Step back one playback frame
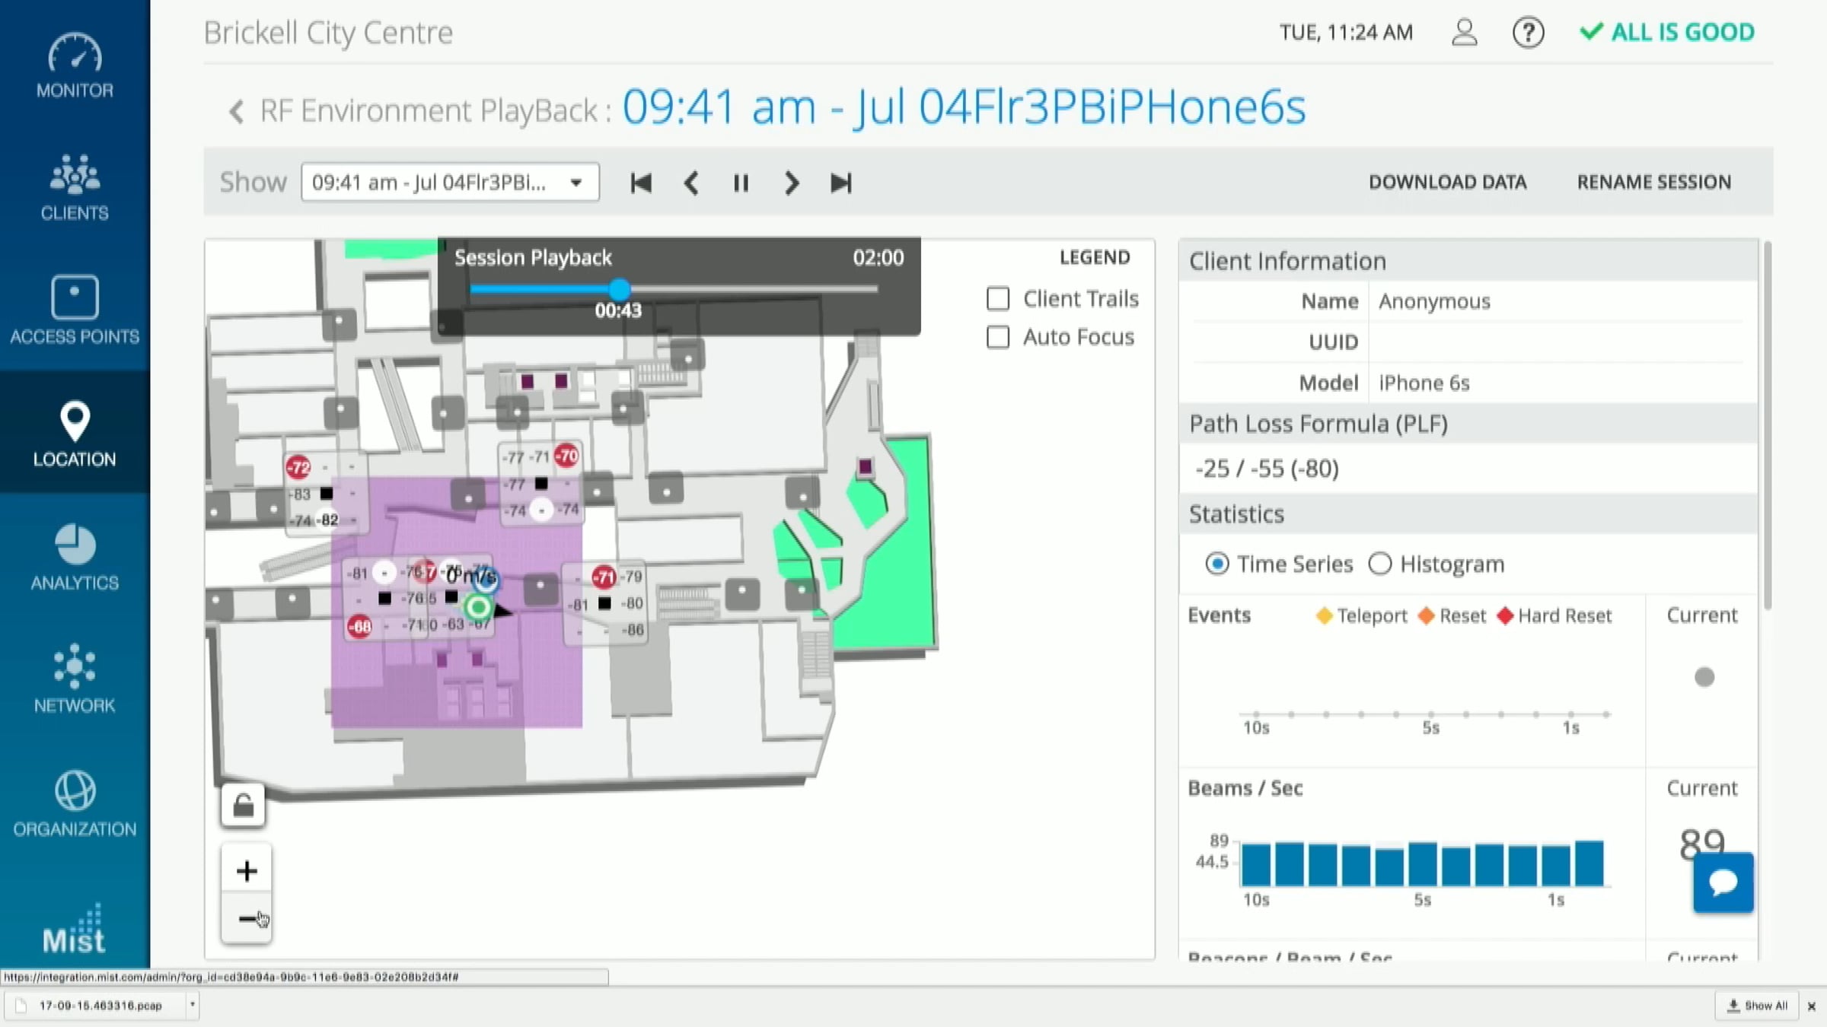The image size is (1827, 1027). tap(691, 183)
